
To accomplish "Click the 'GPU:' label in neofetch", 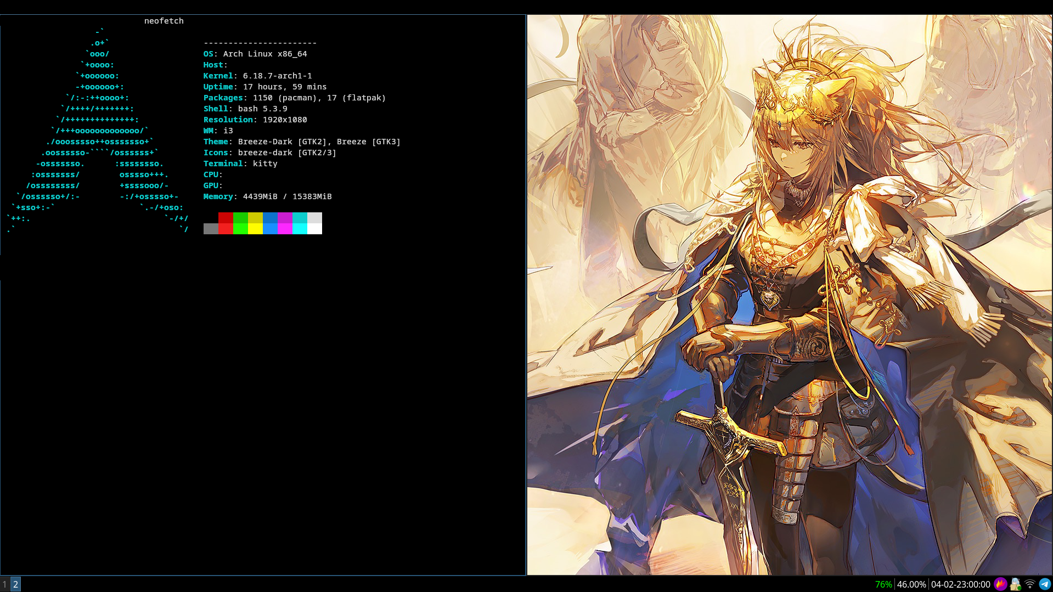I will 213,185.
